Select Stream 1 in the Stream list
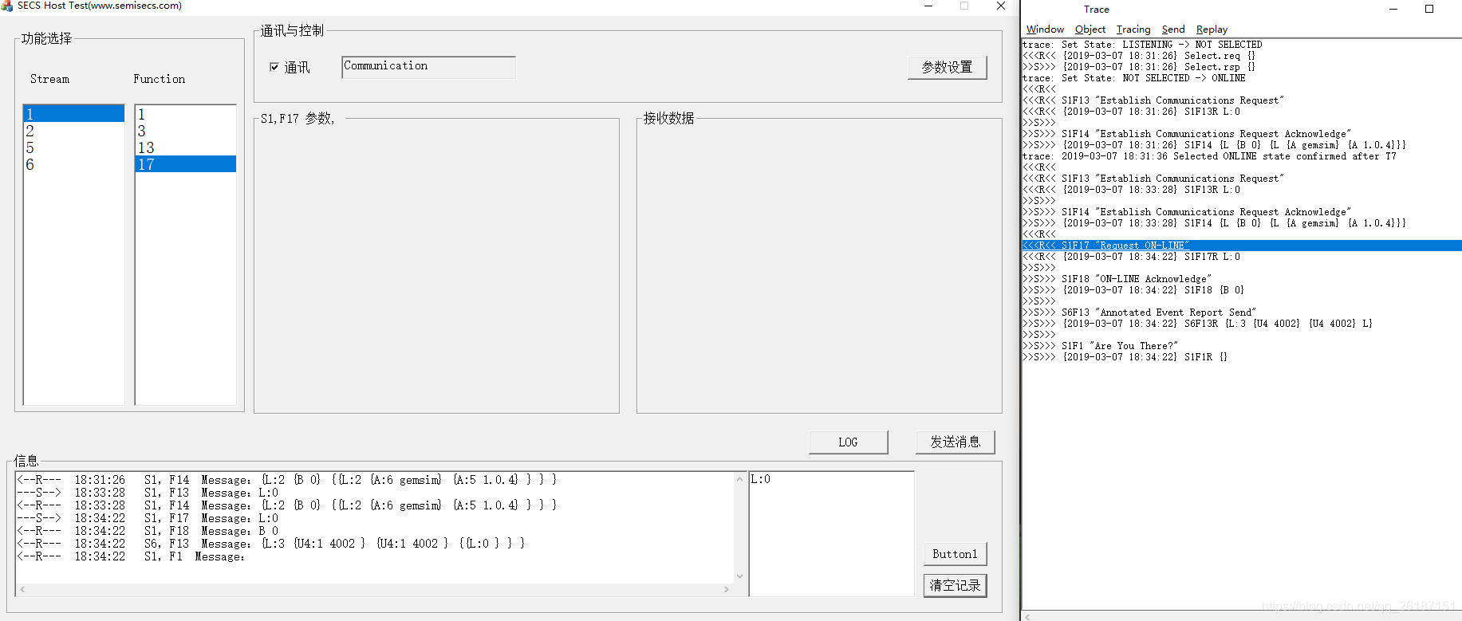This screenshot has height=621, width=1462. 73,114
